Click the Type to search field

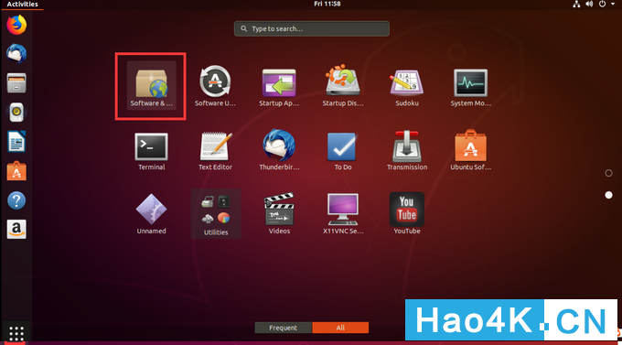[x=311, y=28]
